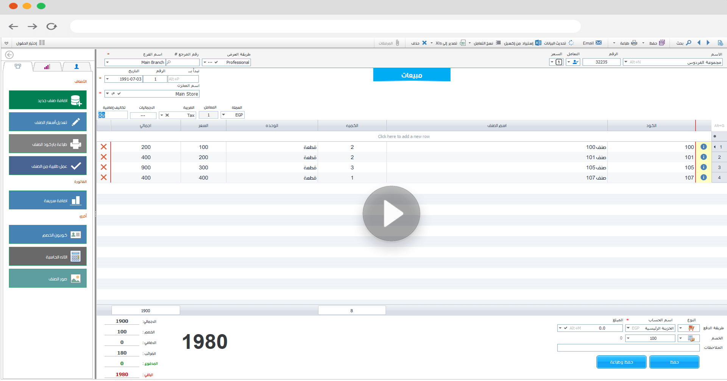Click the browser reload icon

click(51, 26)
